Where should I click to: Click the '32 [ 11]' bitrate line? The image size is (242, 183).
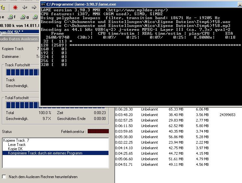click(56, 41)
